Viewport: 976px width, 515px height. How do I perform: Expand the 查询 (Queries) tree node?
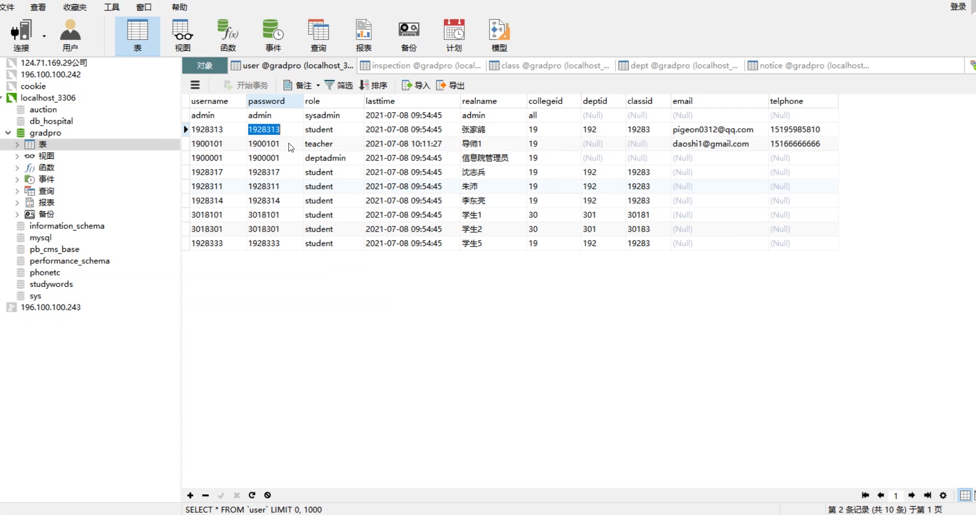click(17, 191)
